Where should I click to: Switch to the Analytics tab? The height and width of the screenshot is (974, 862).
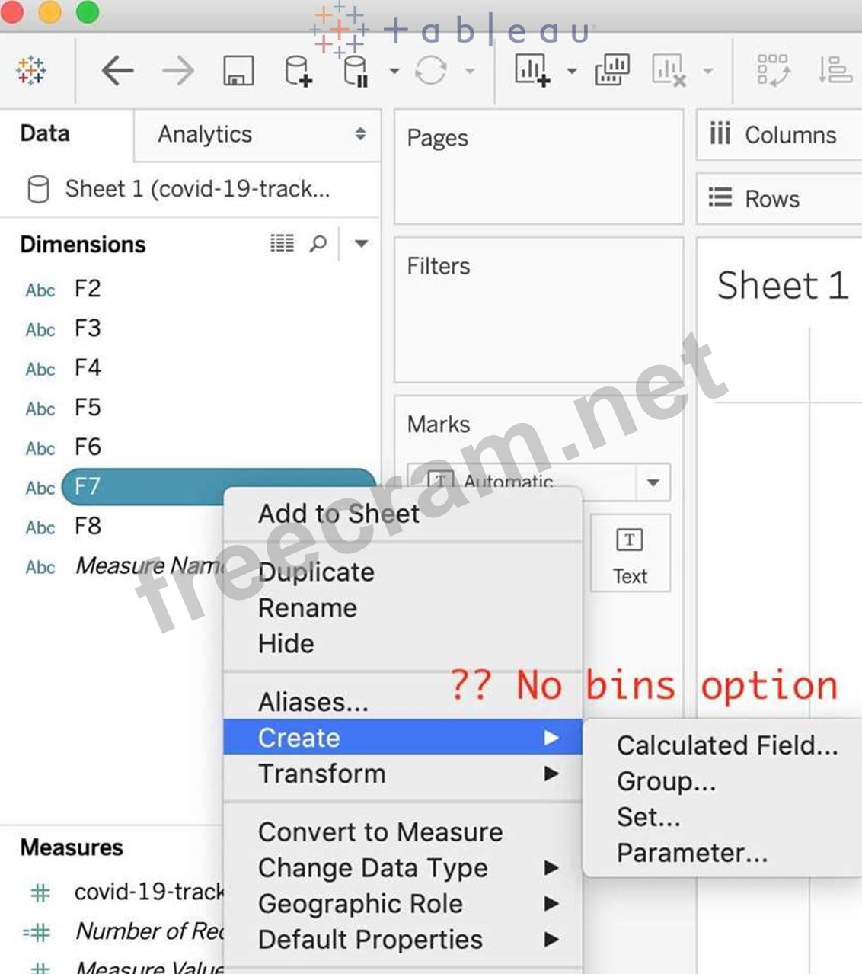coord(205,134)
